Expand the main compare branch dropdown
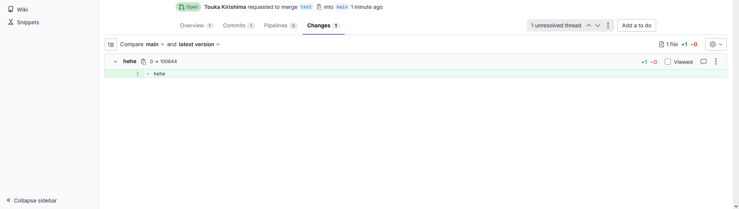The image size is (739, 209). point(155,44)
